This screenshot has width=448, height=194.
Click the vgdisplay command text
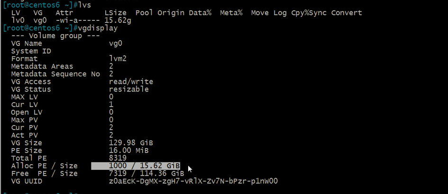click(98, 28)
